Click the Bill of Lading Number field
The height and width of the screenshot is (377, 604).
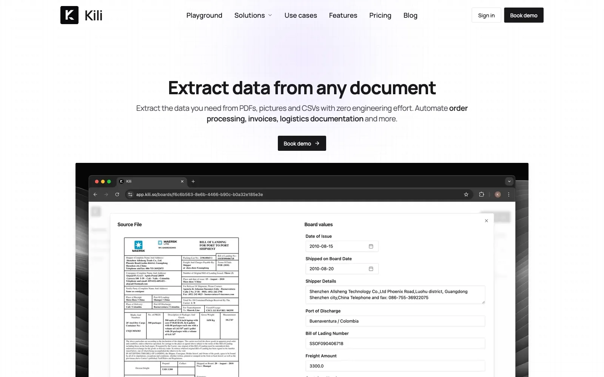395,343
